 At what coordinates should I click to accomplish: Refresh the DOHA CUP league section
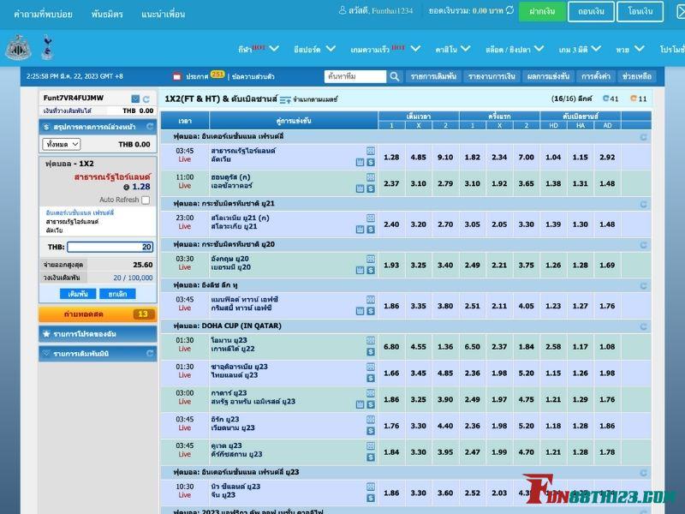click(x=644, y=326)
